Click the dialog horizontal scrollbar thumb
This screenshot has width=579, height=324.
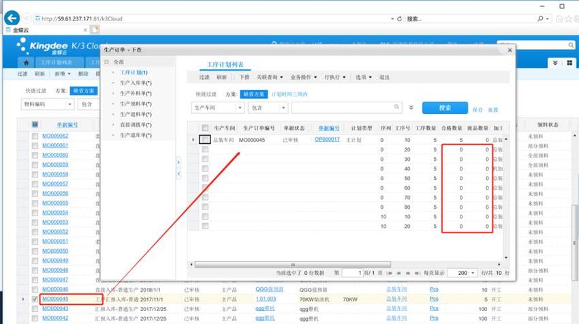pos(292,265)
